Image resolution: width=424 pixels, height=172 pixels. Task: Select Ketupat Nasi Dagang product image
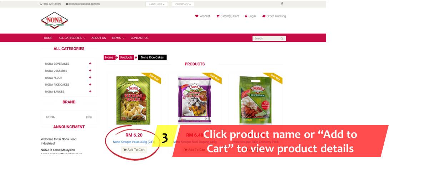tap(195, 100)
